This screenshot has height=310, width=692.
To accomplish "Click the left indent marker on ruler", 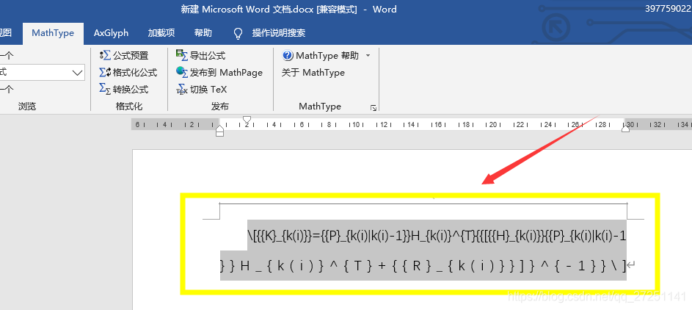I will (x=219, y=131).
